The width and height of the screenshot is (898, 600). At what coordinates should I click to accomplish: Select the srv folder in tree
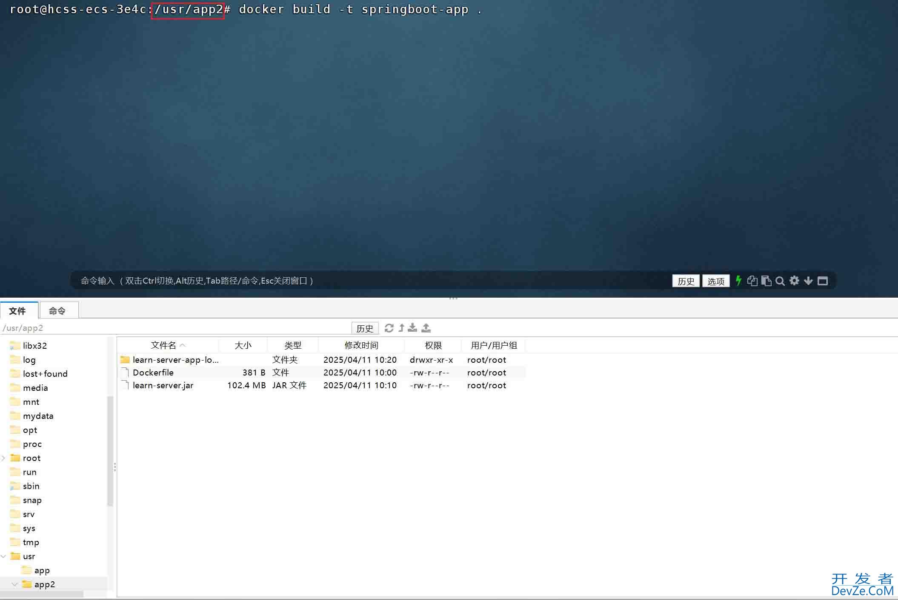point(29,514)
